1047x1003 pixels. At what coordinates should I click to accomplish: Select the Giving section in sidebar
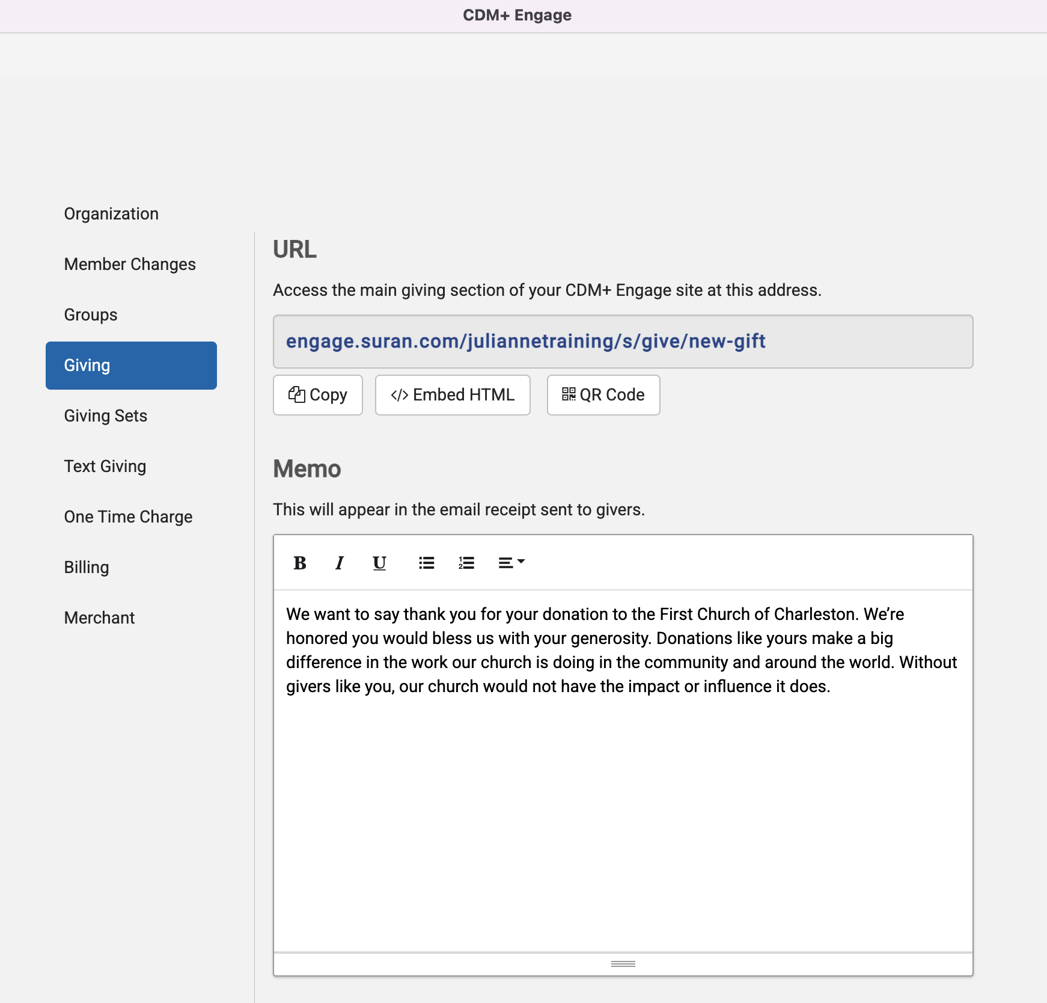click(x=131, y=366)
